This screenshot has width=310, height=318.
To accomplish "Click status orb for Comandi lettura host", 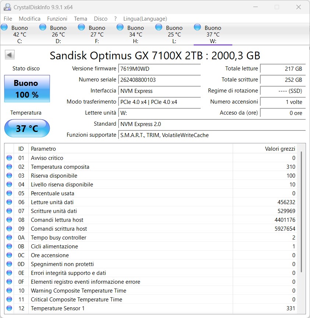I will (x=9, y=220).
